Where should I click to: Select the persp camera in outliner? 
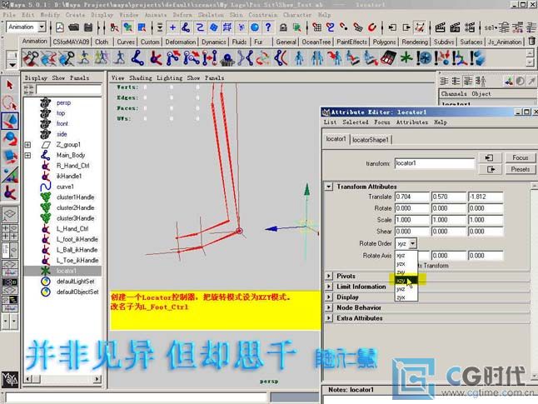pos(63,102)
